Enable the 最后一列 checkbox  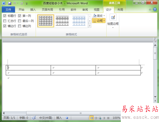click(20, 21)
